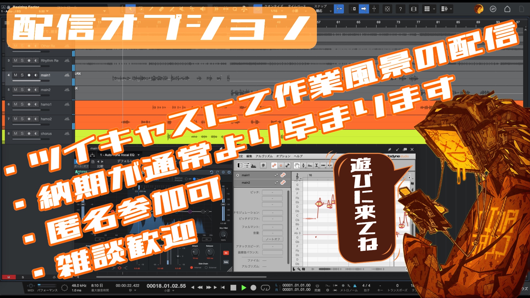The width and height of the screenshot is (530, 298).
Task: Mute the hamo2 track
Action: (x=15, y=119)
